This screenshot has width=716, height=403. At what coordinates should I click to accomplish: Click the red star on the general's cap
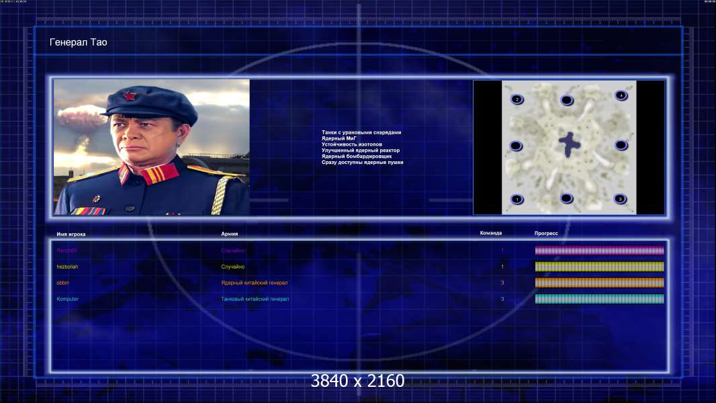[x=130, y=96]
